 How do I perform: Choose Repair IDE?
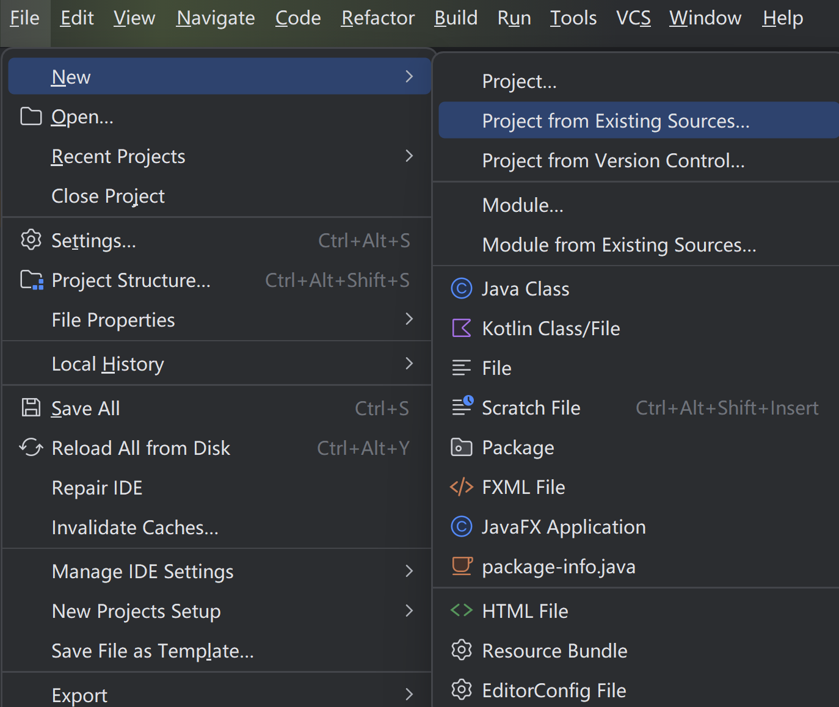(x=217, y=487)
